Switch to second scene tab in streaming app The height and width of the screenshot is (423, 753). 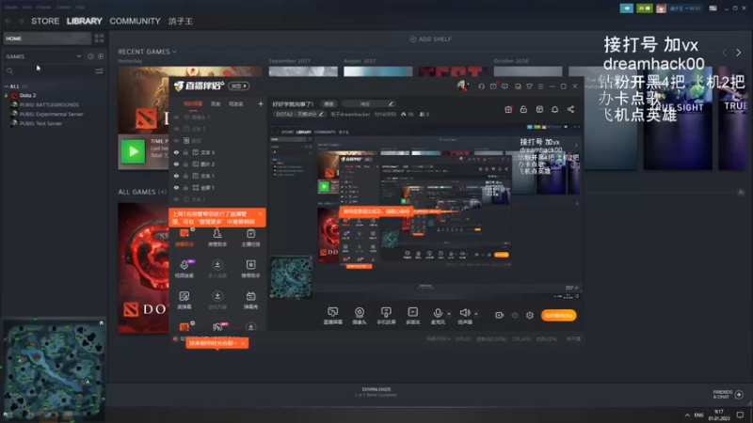pyautogui.click(x=216, y=103)
